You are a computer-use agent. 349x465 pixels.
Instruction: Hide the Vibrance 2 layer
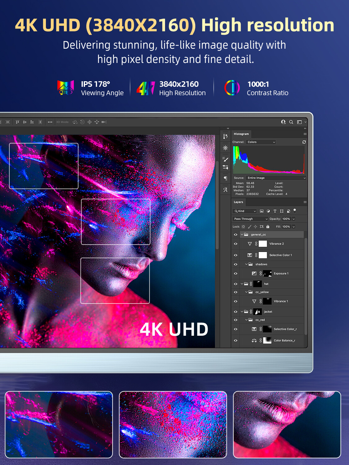tap(235, 244)
